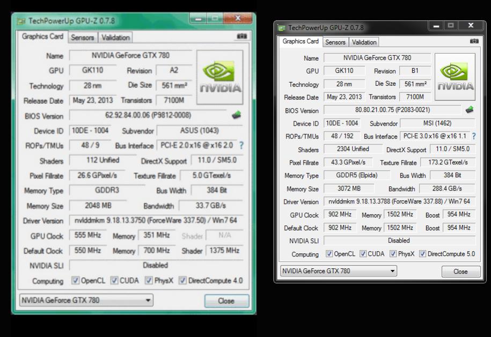Toggle DirectCompute 4.0 checkbox in left window

[182, 280]
